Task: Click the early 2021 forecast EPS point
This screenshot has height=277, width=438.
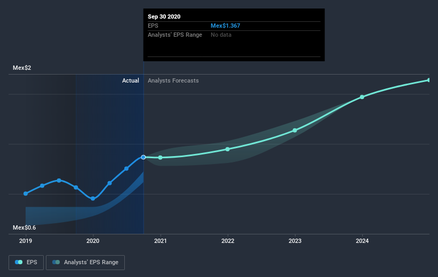Action: tap(161, 158)
